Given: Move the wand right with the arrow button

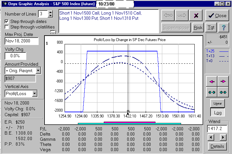Looking at the screenshot, I should pyautogui.click(x=223, y=137).
